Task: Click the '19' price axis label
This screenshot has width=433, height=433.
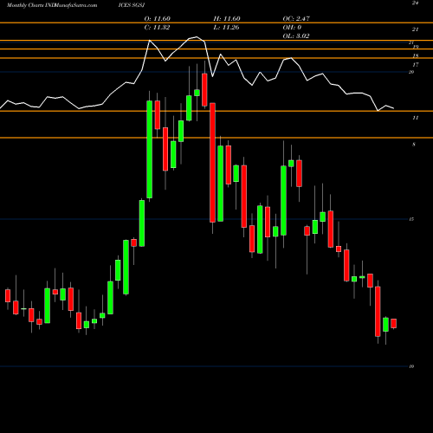Action: pyautogui.click(x=416, y=47)
